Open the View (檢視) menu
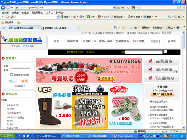This screenshot has width=187, height=140. pos(25,12)
